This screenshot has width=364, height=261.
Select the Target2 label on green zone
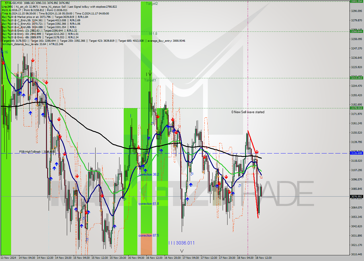click(152, 4)
